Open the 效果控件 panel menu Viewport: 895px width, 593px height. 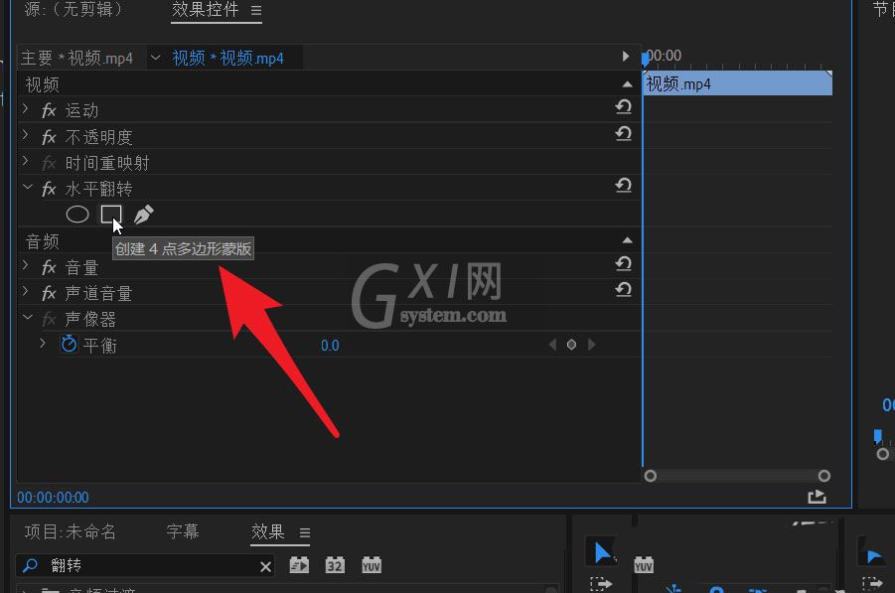[255, 10]
